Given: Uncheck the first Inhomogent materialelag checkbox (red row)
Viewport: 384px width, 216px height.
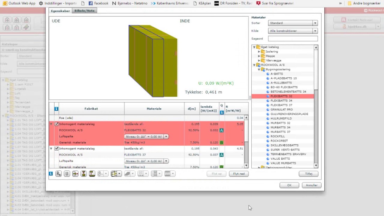Looking at the screenshot, I should pyautogui.click(x=56, y=124).
